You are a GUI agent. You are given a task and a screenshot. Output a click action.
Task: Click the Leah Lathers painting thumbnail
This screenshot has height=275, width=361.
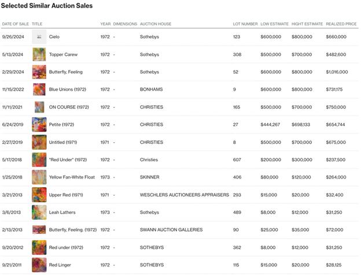(39, 212)
